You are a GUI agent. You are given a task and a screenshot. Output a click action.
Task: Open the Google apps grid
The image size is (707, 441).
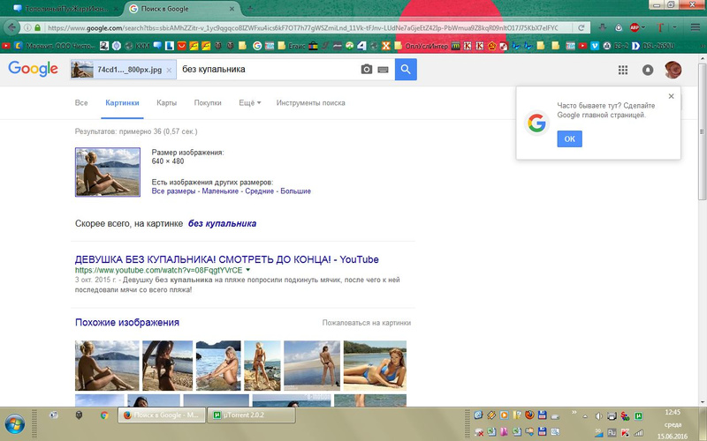click(623, 70)
